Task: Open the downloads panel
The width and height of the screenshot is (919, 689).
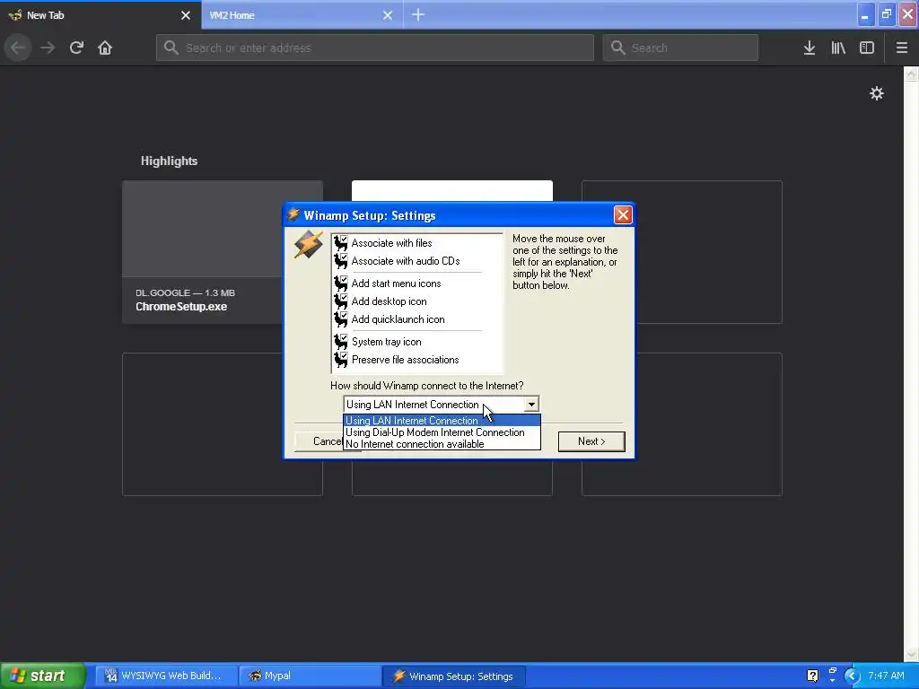Action: [x=810, y=48]
